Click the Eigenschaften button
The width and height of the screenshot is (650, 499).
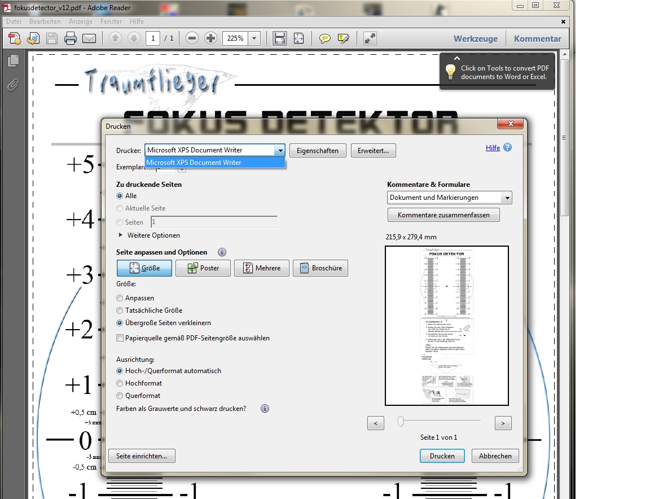pos(318,151)
